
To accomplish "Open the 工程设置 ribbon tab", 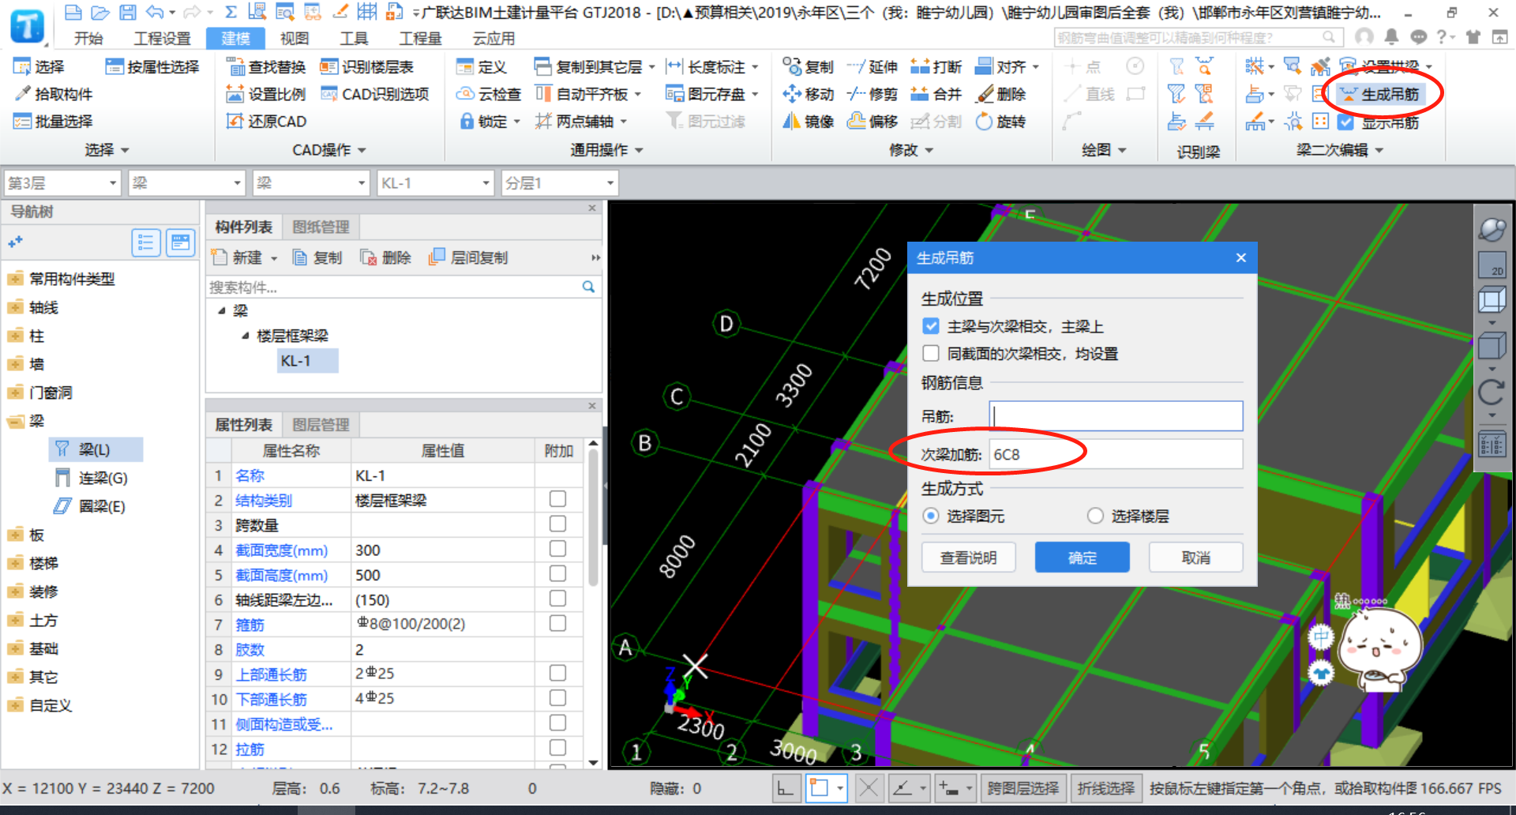I will coord(162,39).
